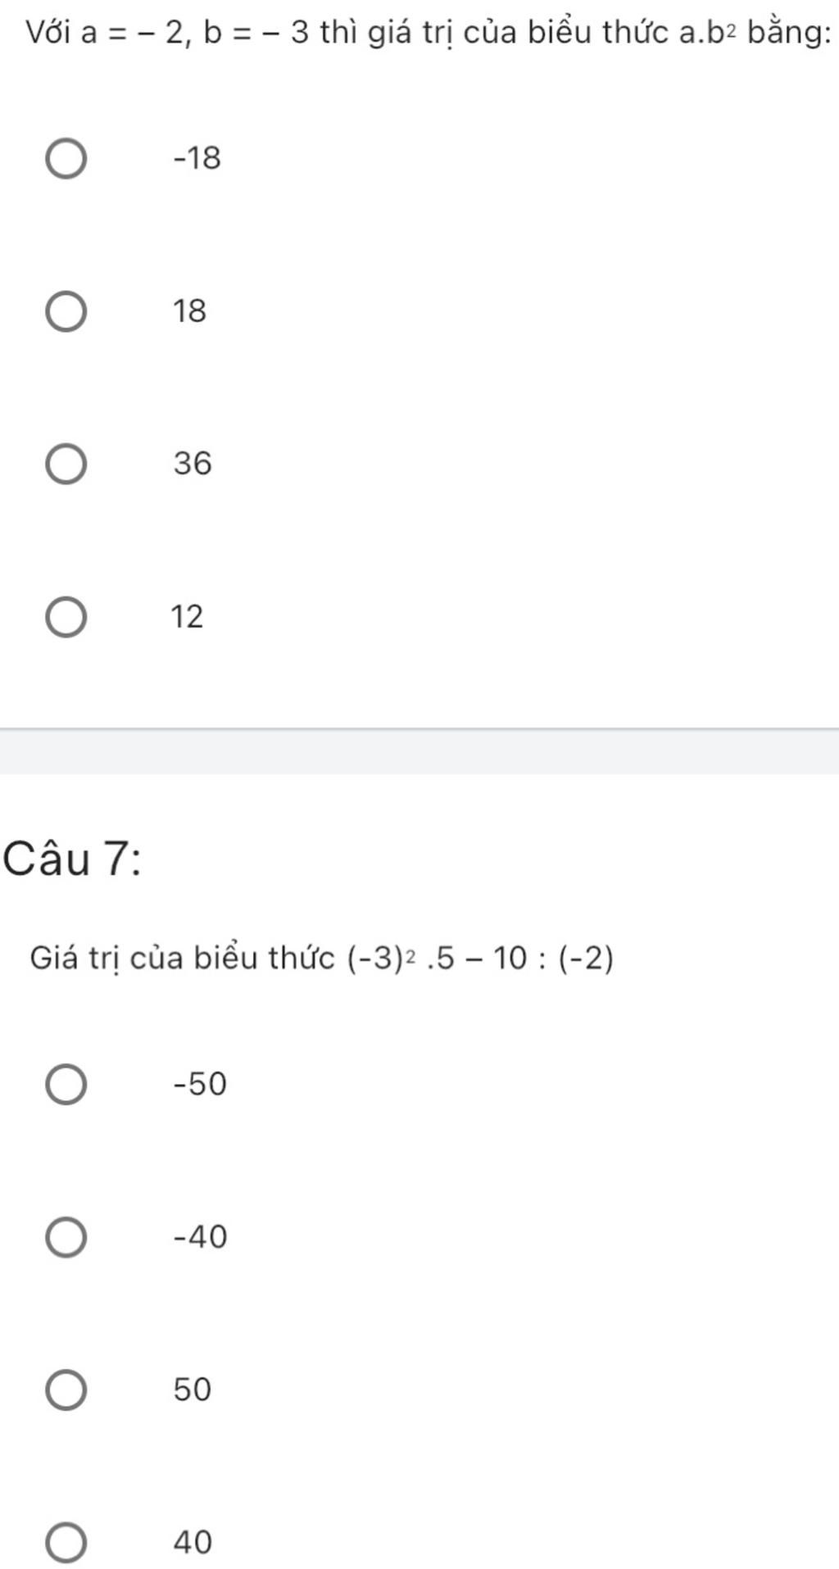Image resolution: width=839 pixels, height=1569 pixels.
Task: Choose the radio option labeled 40
Action: point(66,1543)
